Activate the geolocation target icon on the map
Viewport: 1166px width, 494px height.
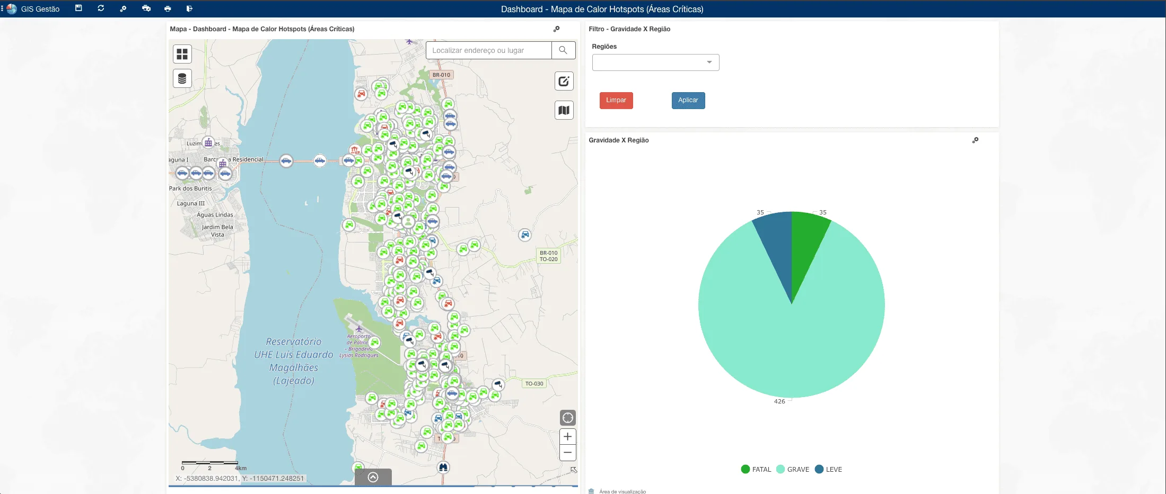[567, 417]
